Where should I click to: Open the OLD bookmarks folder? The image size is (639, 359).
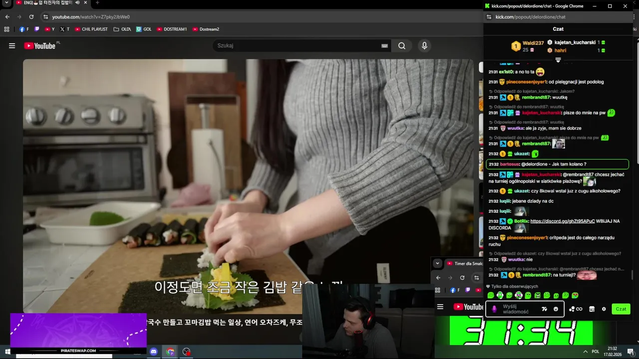[x=122, y=29]
